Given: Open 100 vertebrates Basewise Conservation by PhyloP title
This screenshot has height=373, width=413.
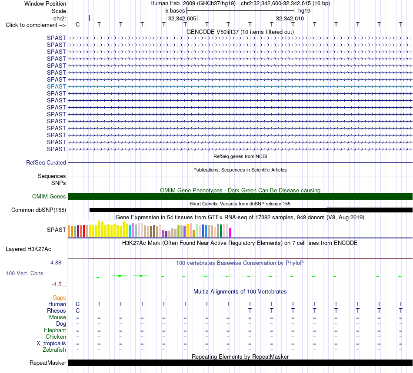Looking at the screenshot, I should (x=240, y=263).
